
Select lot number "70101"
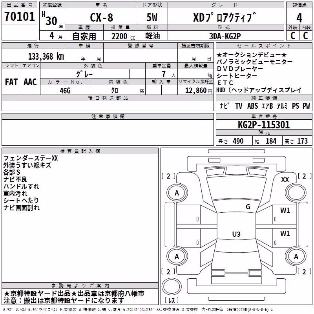pyautogui.click(x=19, y=16)
